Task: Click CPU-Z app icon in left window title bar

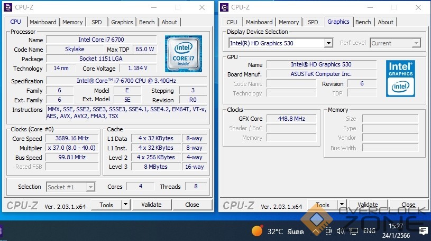Action: point(8,7)
